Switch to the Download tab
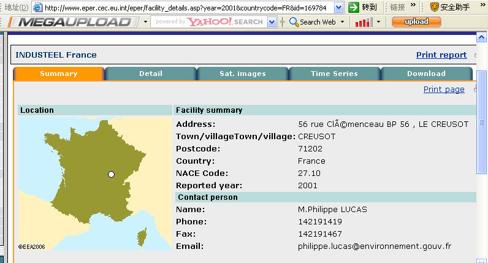488x263 pixels. (426, 74)
